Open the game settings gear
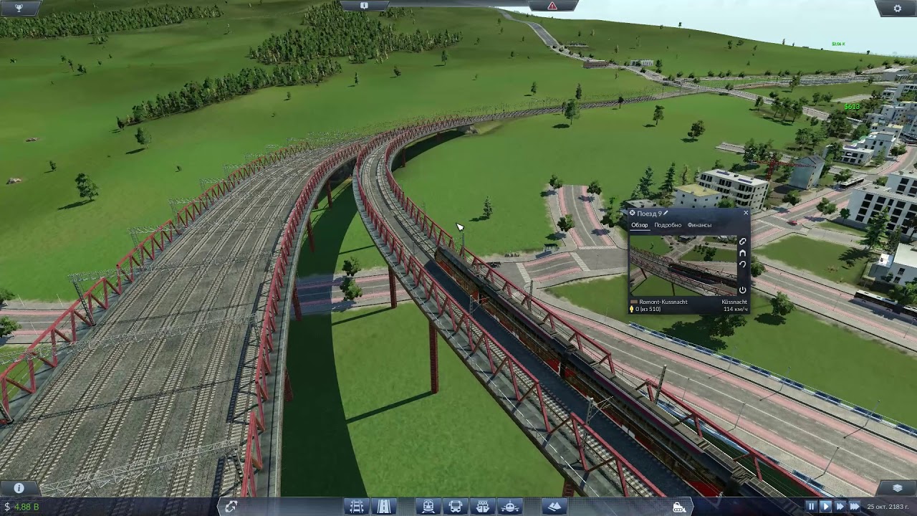Screen dimensions: 917x516 click(x=898, y=8)
